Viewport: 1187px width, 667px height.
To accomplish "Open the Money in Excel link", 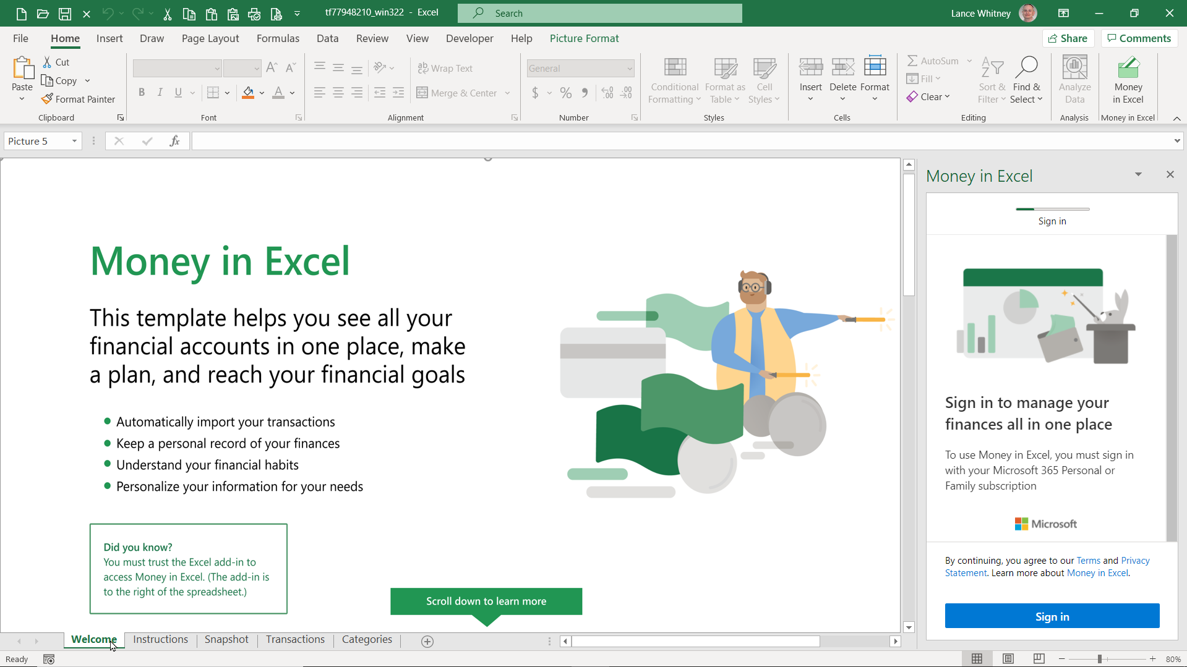I will click(1097, 573).
